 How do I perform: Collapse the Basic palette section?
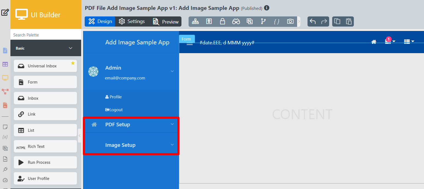pos(70,48)
